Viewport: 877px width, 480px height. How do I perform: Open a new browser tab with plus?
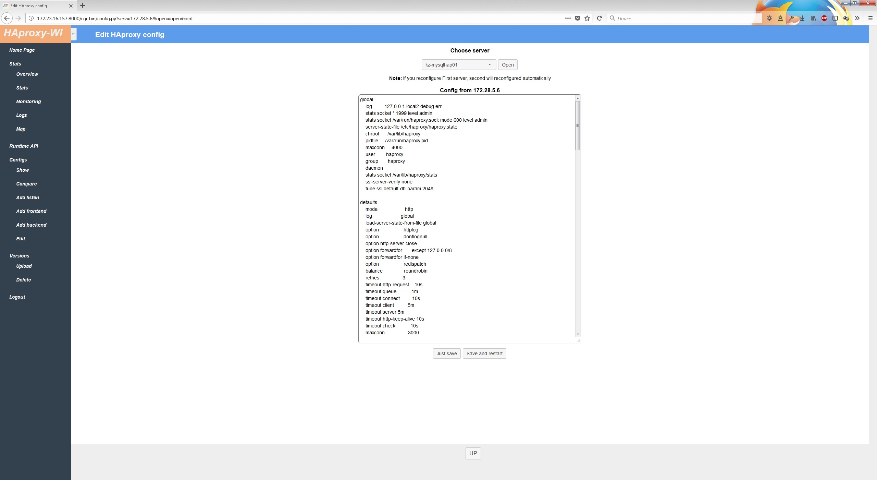coord(83,5)
